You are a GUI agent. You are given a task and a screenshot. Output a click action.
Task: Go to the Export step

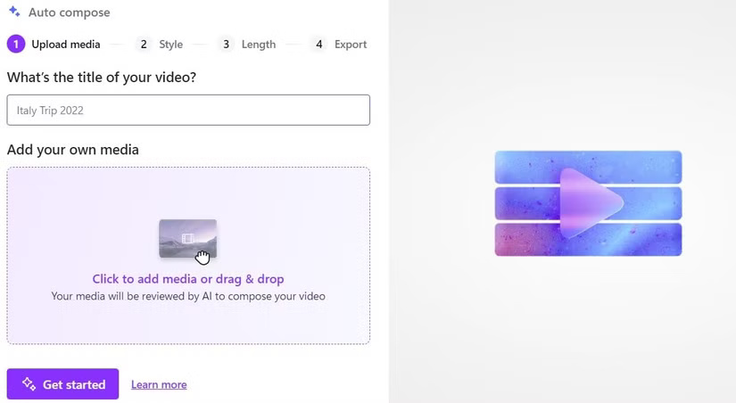[x=339, y=45]
